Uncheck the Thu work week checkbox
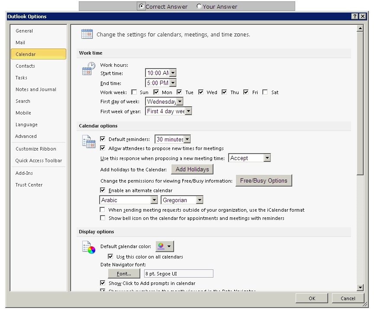 tap(224, 92)
